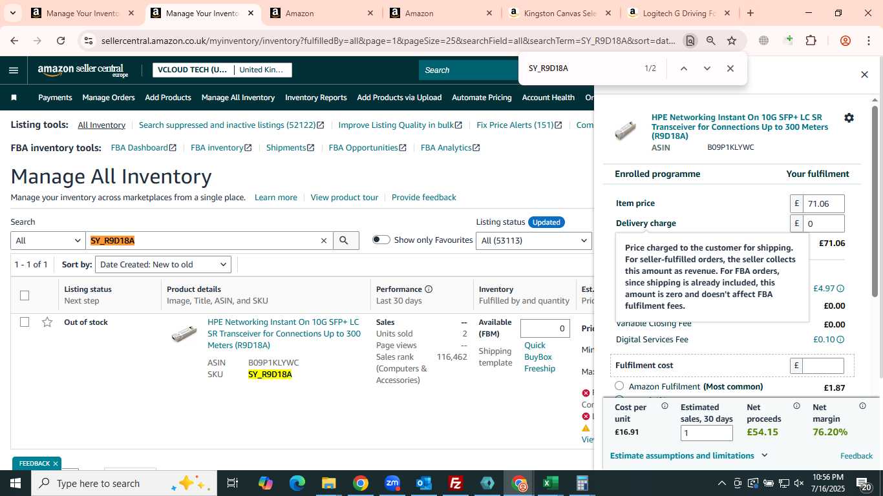Click the info icon beside £4.97 fee
The image size is (883, 496).
(x=840, y=289)
